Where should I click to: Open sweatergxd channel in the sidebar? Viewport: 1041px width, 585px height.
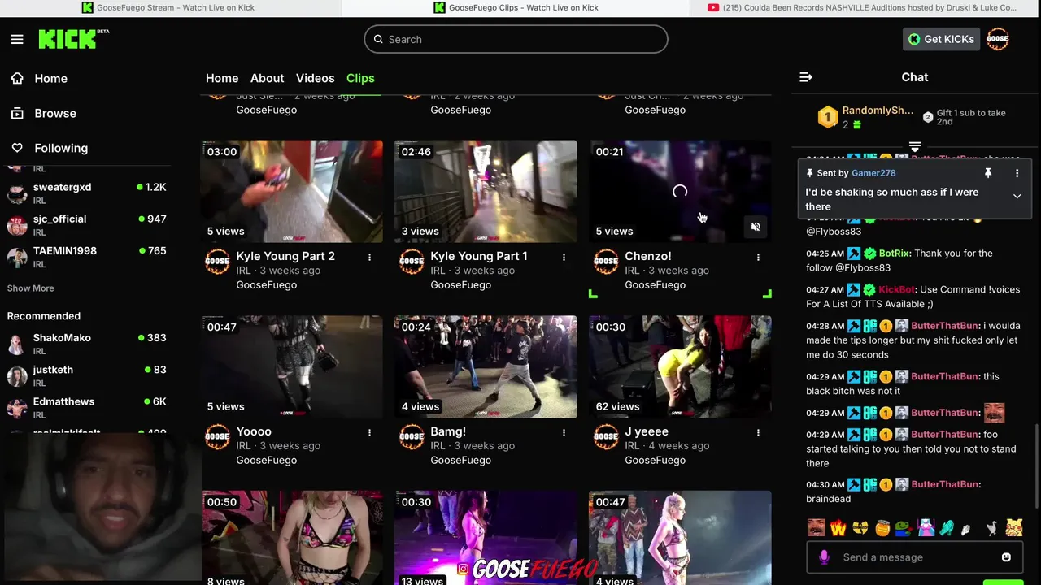pos(86,193)
